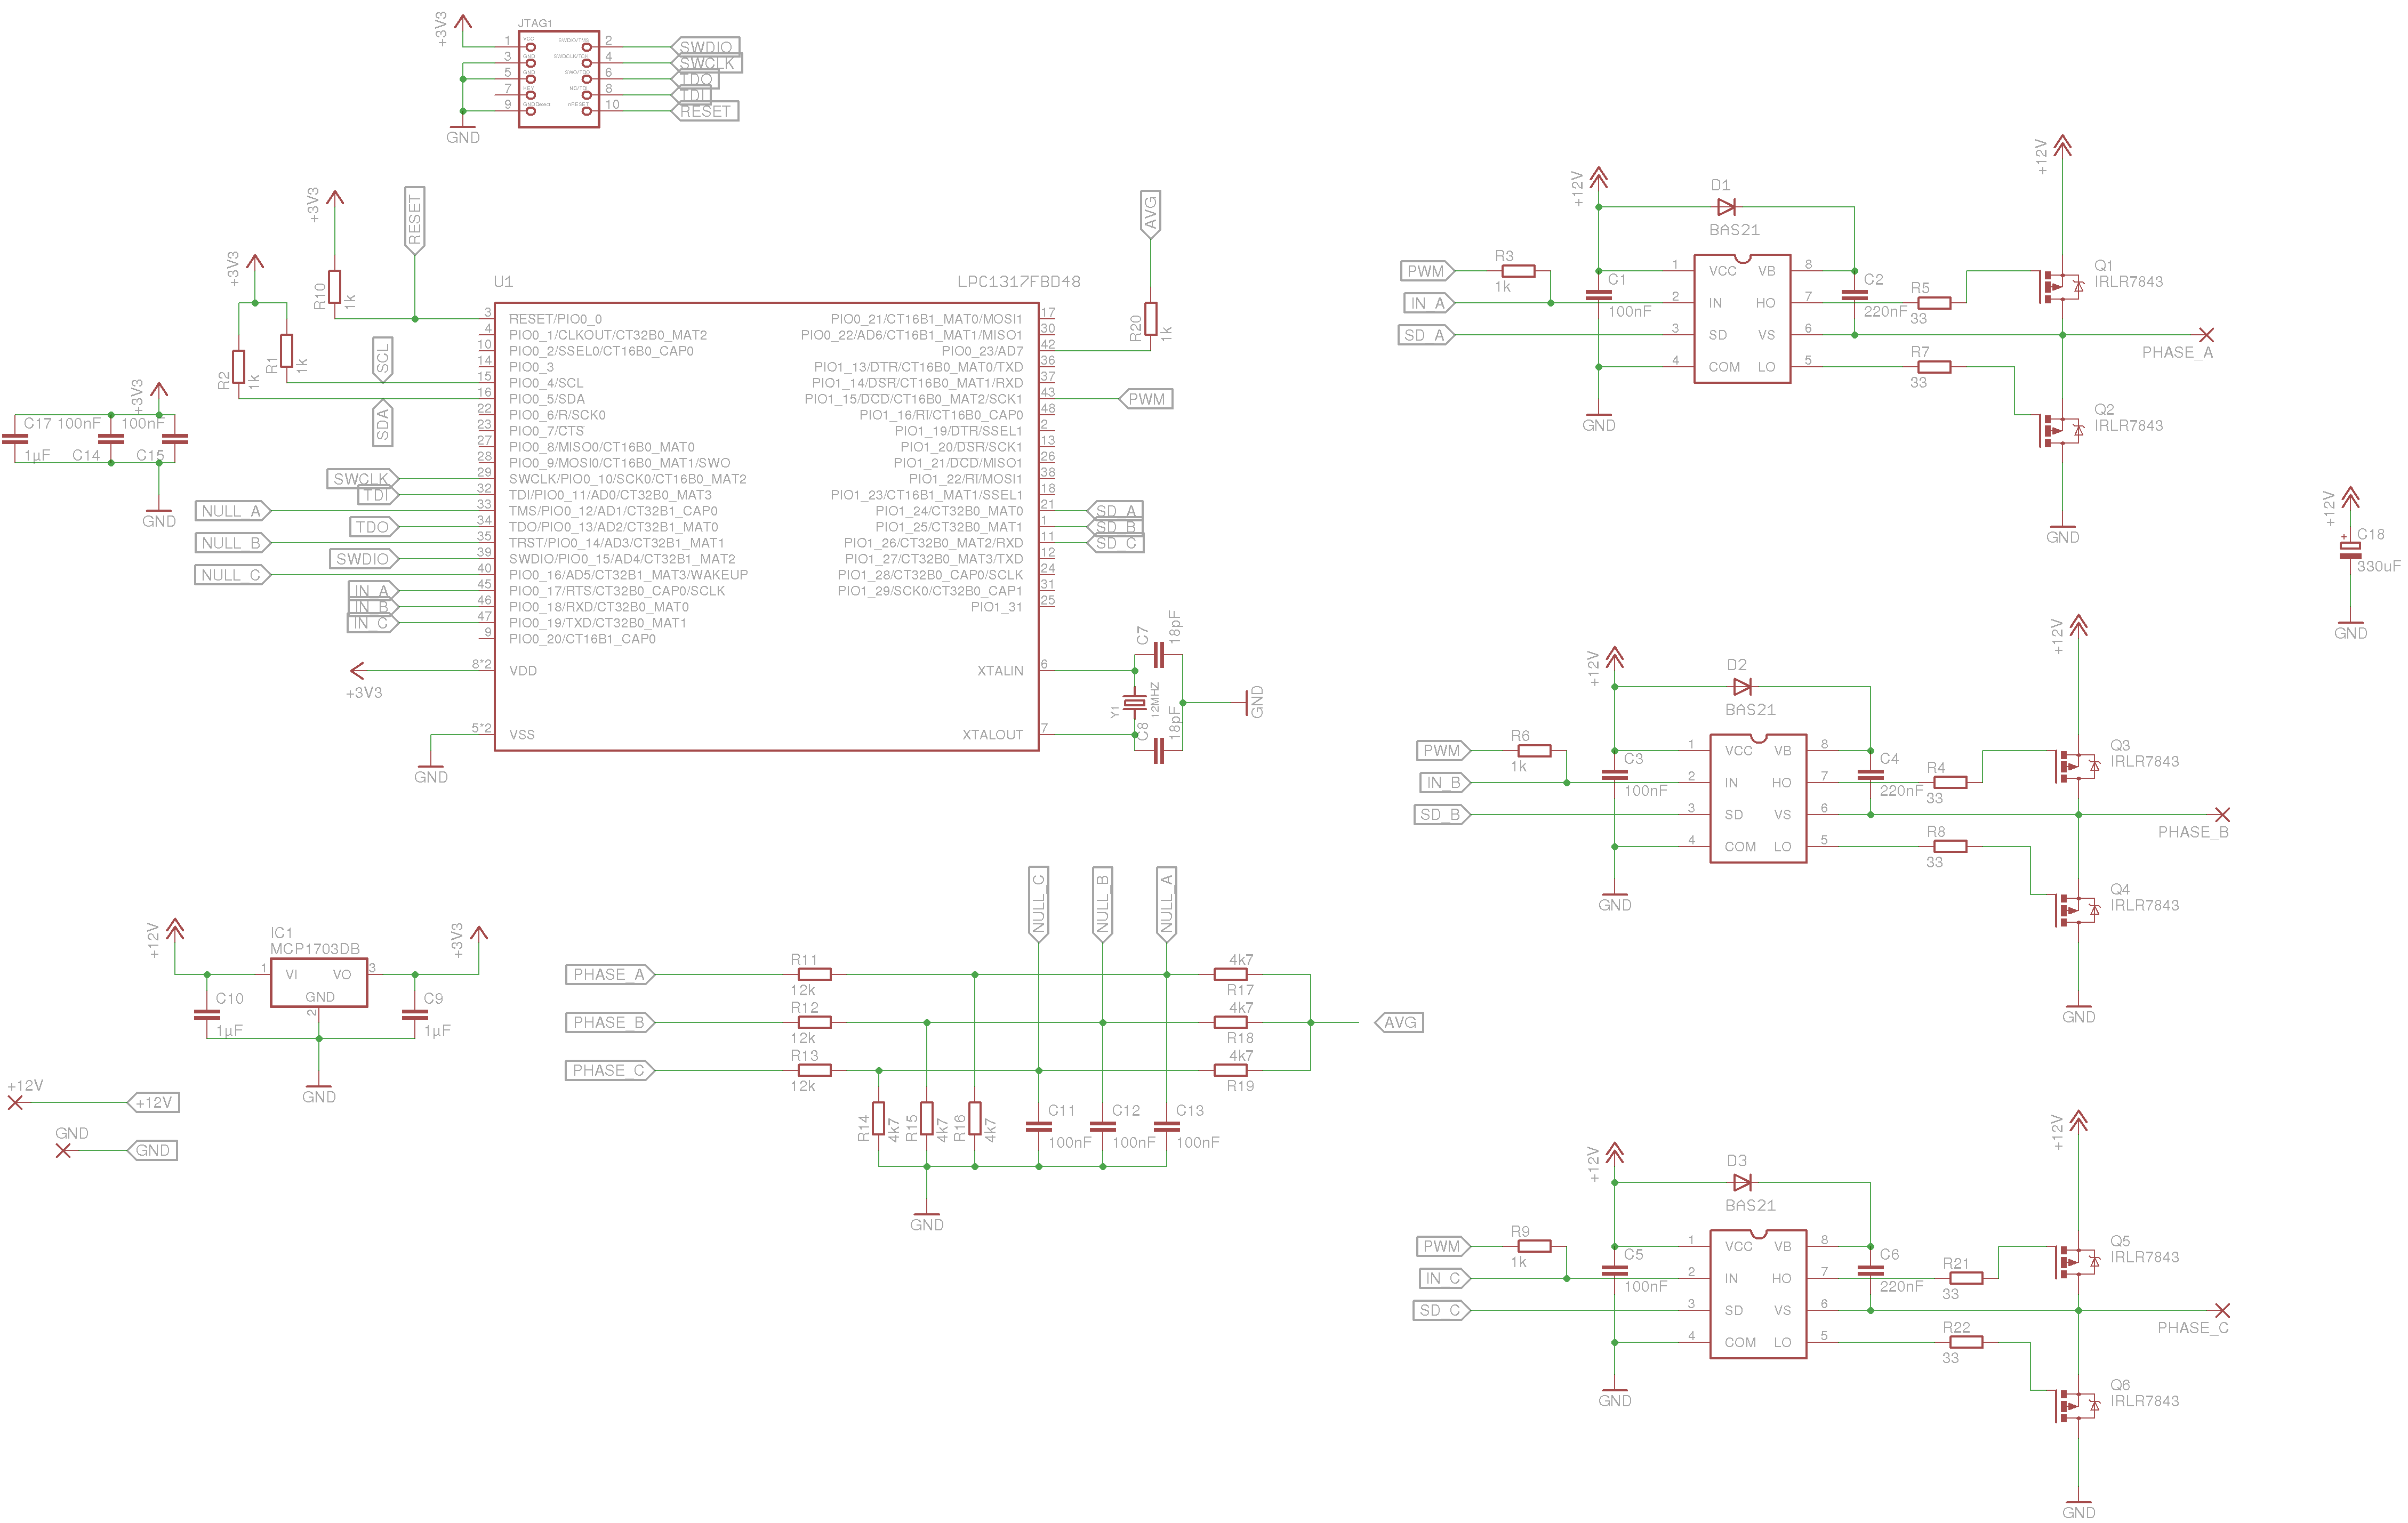This screenshot has height=1523, width=2408.
Task: Click the RESET net label at the JTAG connector
Action: pyautogui.click(x=705, y=111)
